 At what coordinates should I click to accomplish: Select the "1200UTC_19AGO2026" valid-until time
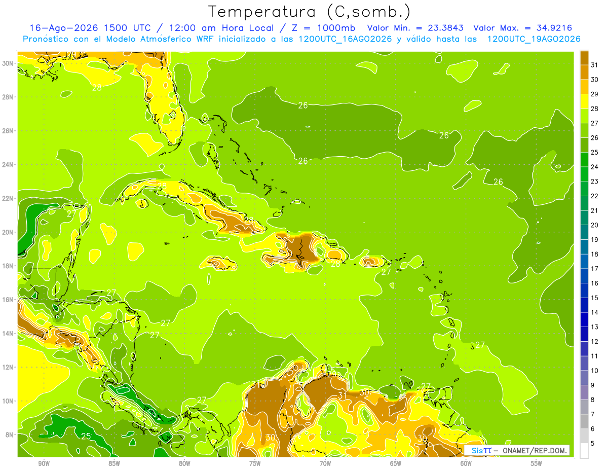coord(534,39)
